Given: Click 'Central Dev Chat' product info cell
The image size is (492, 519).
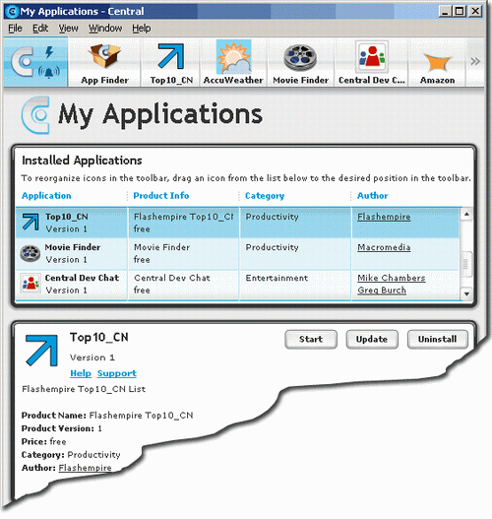Looking at the screenshot, I should pyautogui.click(x=184, y=285).
